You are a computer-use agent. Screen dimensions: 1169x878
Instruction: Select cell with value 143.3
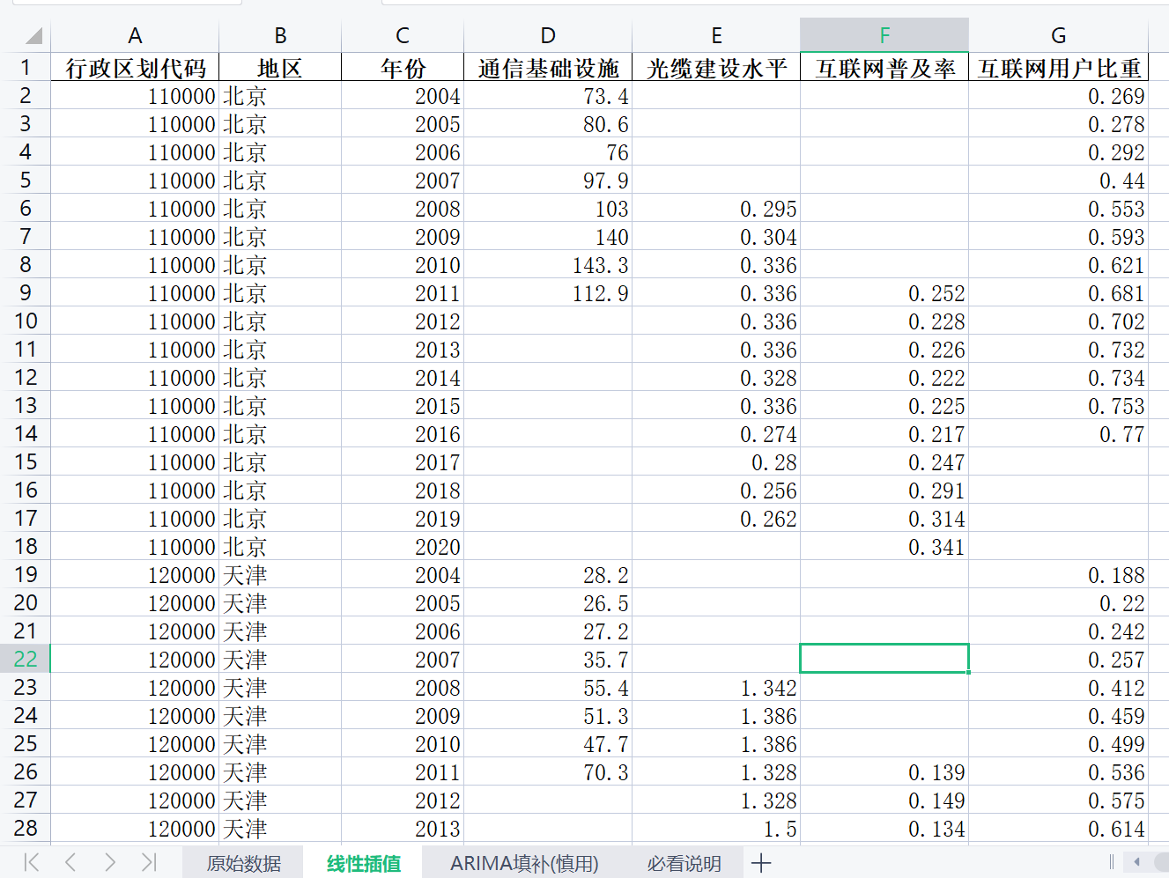click(x=548, y=264)
